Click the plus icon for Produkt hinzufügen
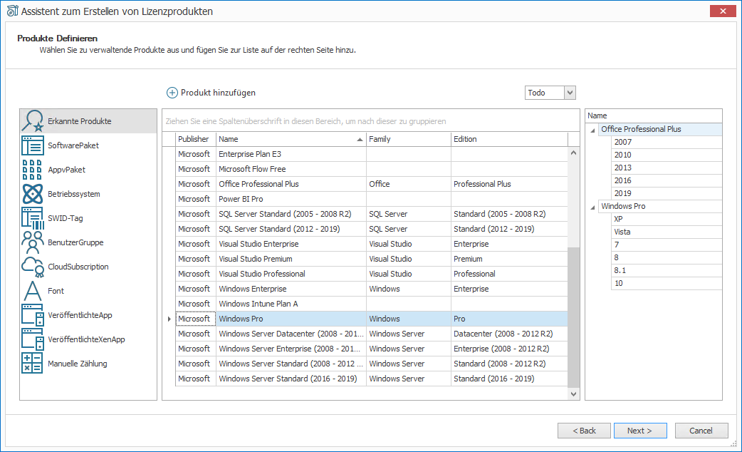The width and height of the screenshot is (742, 452). (172, 93)
